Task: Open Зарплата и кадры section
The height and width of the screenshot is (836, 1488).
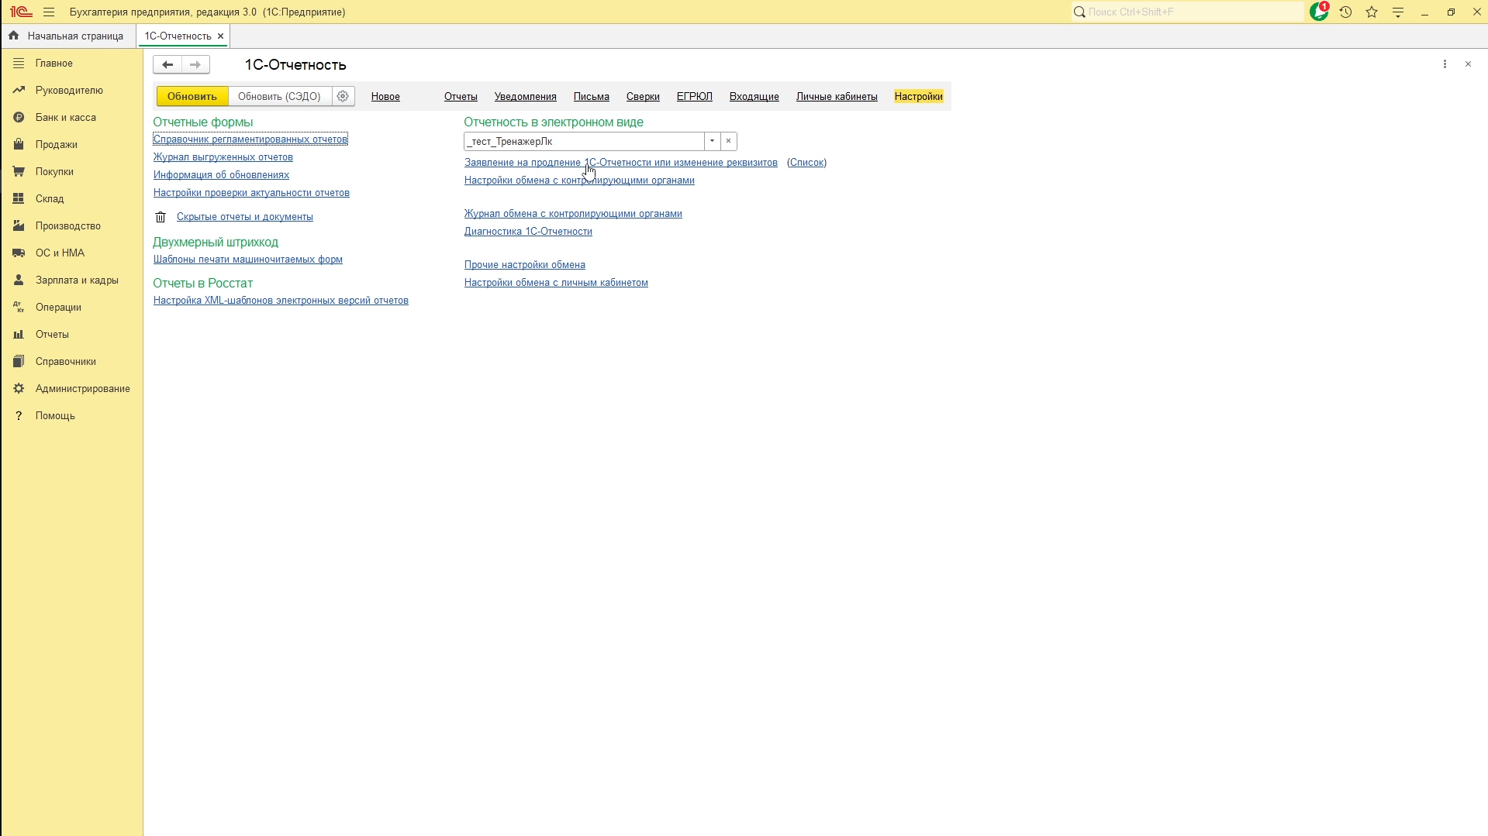Action: [77, 280]
